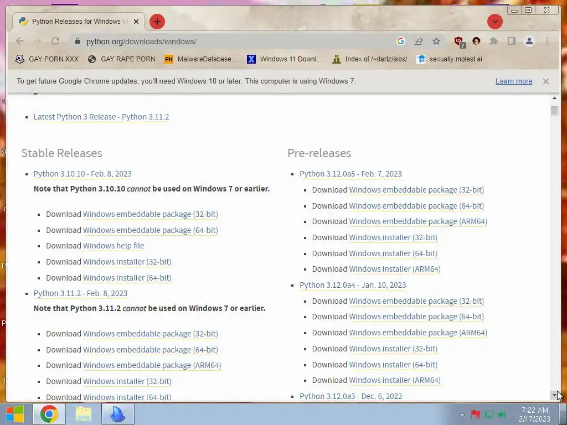Screen dimensions: 567x425
Task: Download 3.12.0a4 embeddable package (ARM64)
Action: (419, 333)
